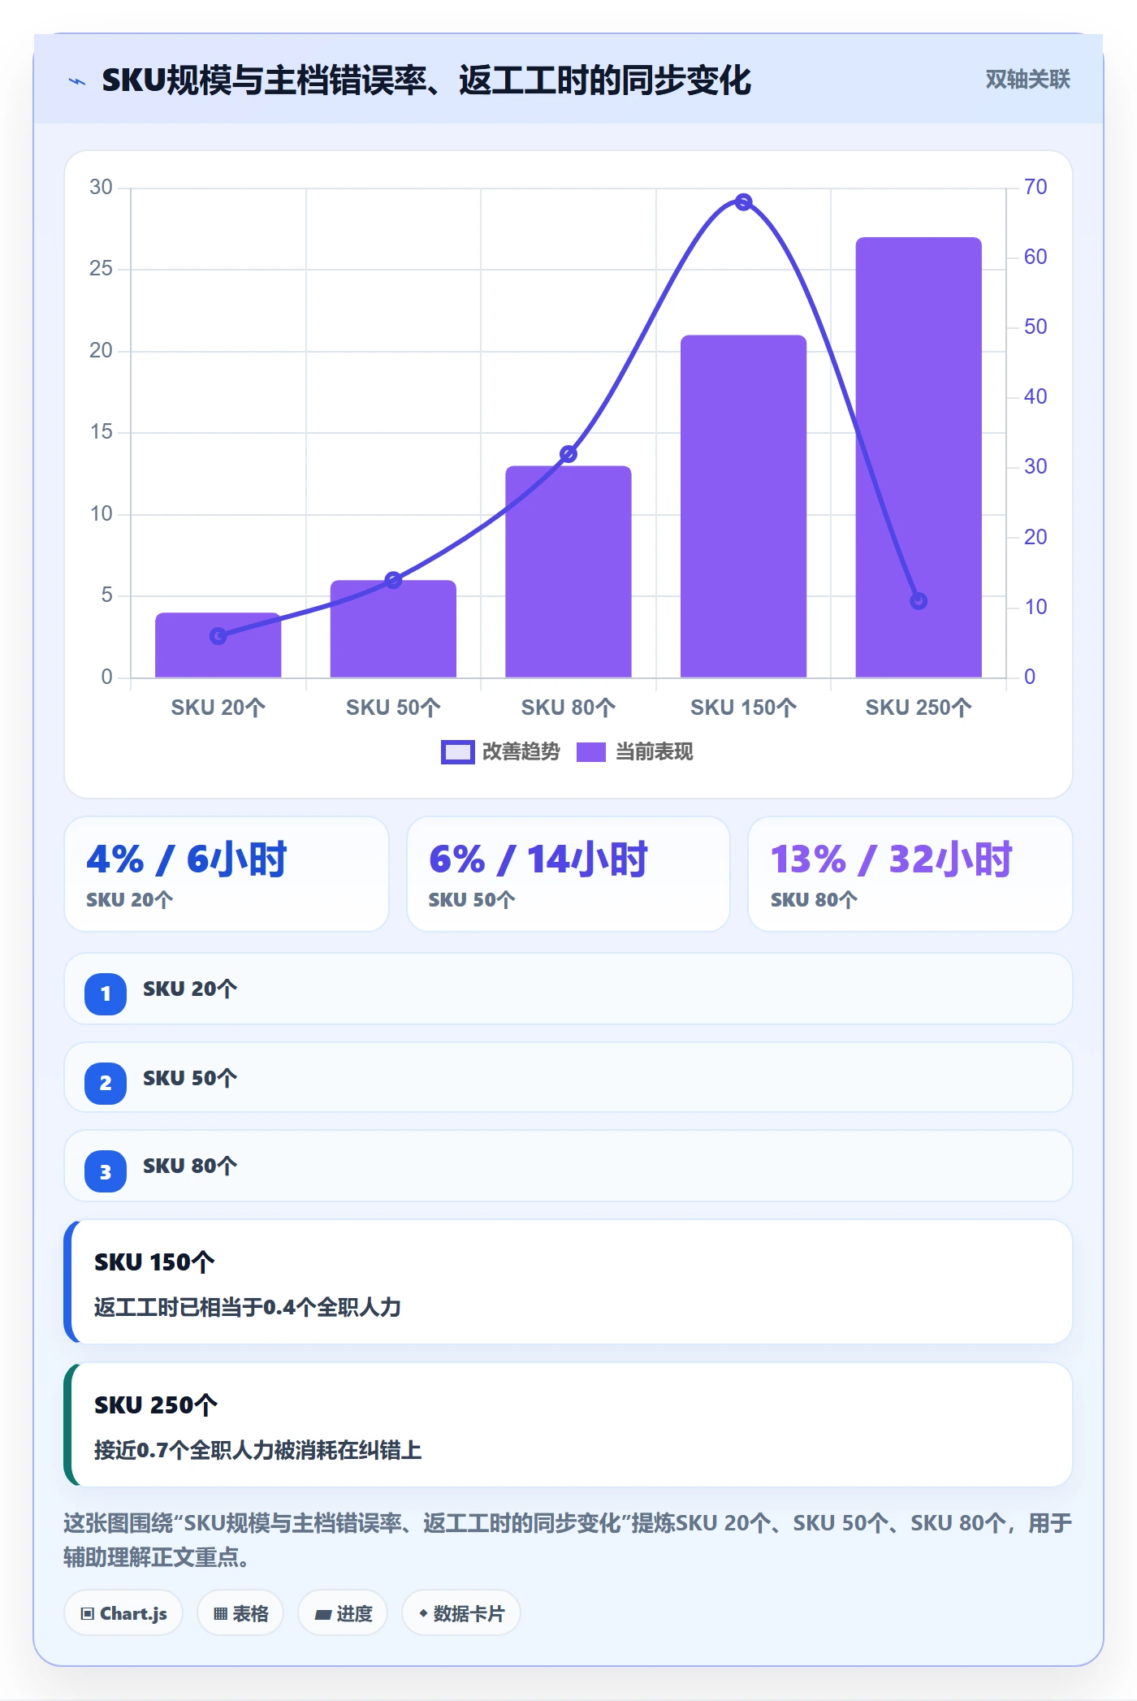Click the line point at SKU 80个
Screen dimensions: 1137x1701
point(568,454)
